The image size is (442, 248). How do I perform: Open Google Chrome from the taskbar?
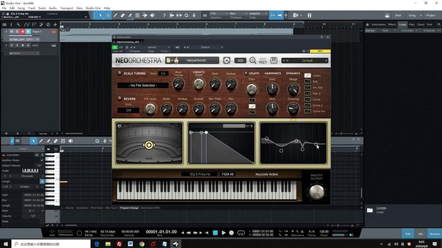[142, 244]
